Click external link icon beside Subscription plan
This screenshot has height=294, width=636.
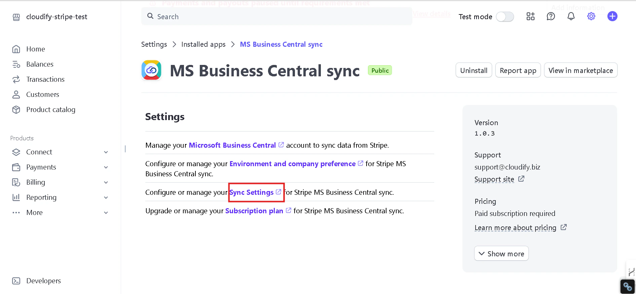(x=289, y=210)
